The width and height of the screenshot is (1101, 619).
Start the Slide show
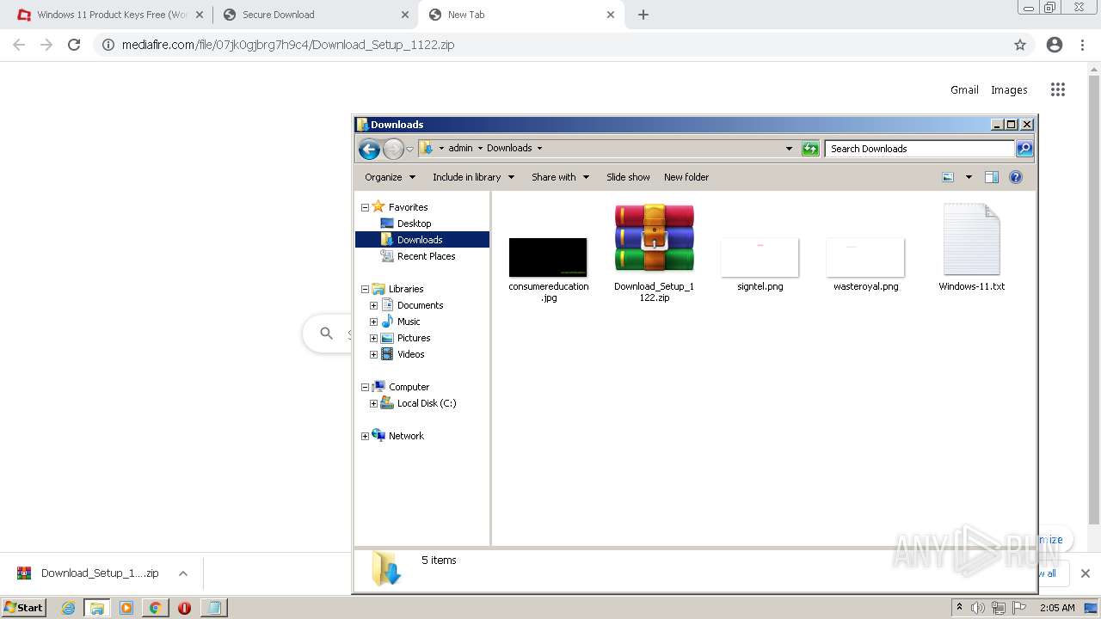click(x=628, y=177)
